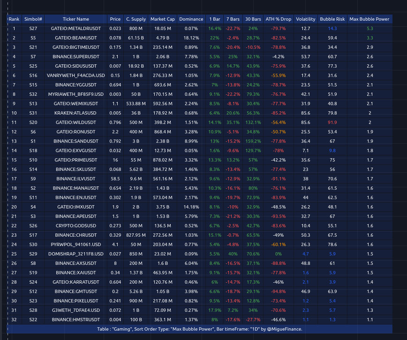This screenshot has width=407, height=340.
Task: Click the 132.1% 30 Bars value
Action: point(253,122)
